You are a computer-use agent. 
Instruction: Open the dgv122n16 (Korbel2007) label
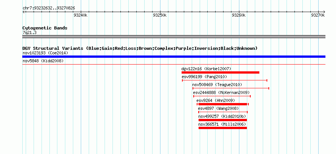click(x=207, y=69)
